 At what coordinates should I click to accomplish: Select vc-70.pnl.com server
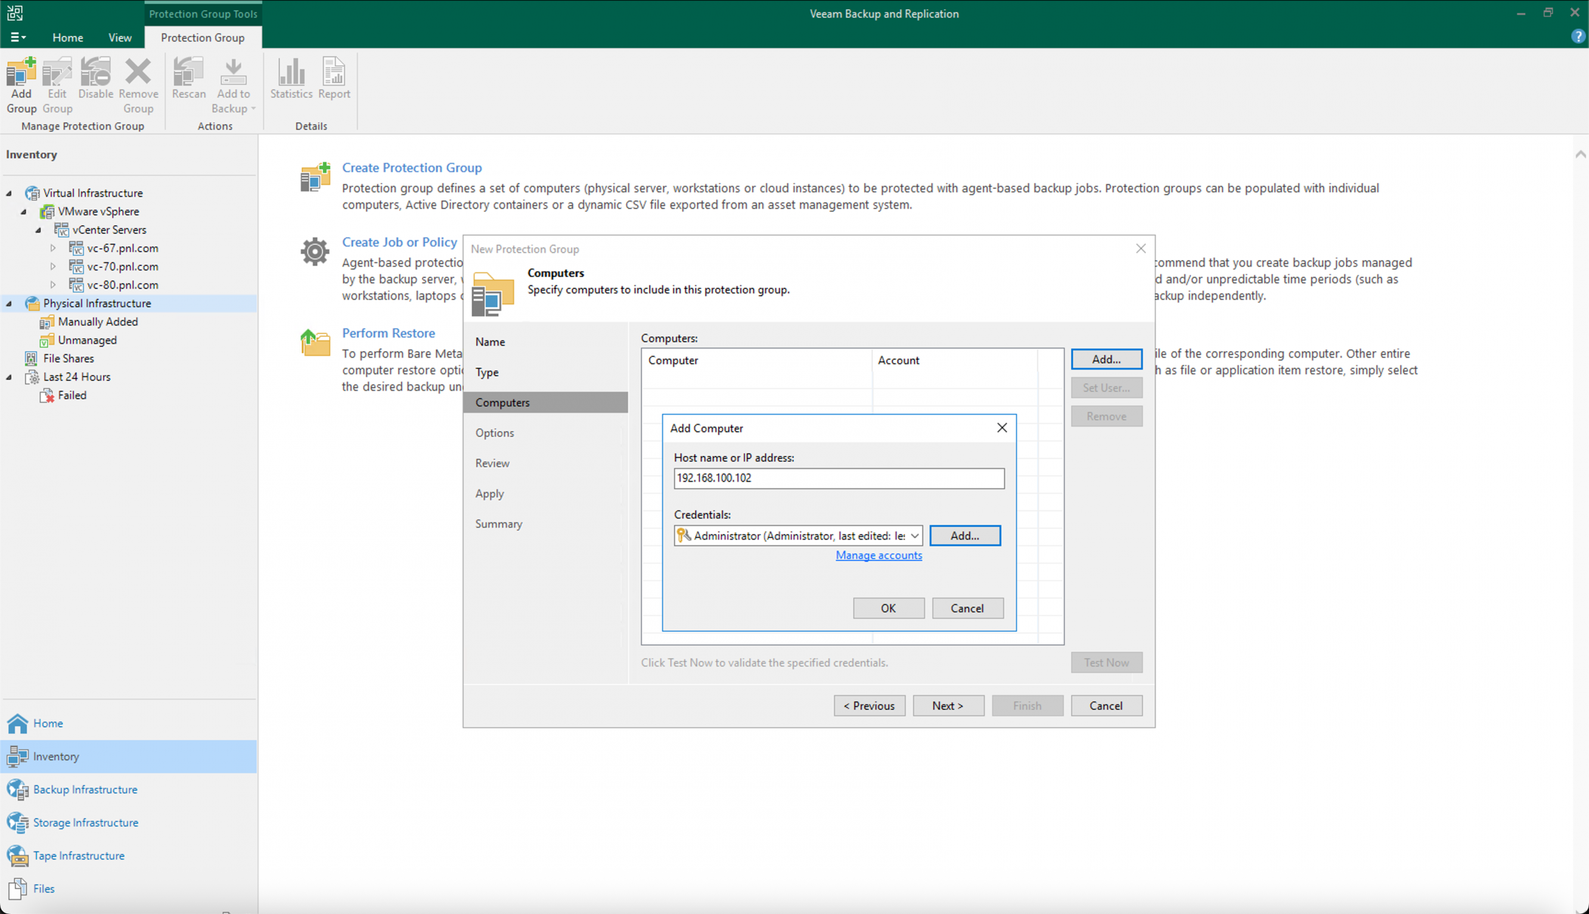coord(122,266)
